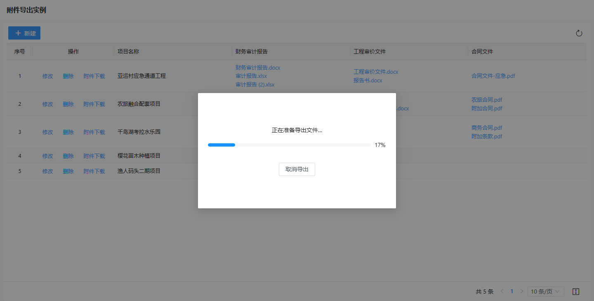Click 附件下载 for 渔人码头二期项目
This screenshot has height=301, width=594.
coord(94,171)
